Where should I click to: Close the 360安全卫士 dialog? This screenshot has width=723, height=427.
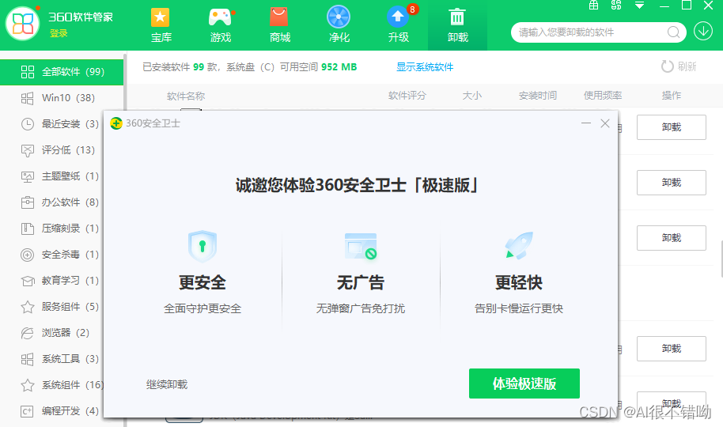605,123
